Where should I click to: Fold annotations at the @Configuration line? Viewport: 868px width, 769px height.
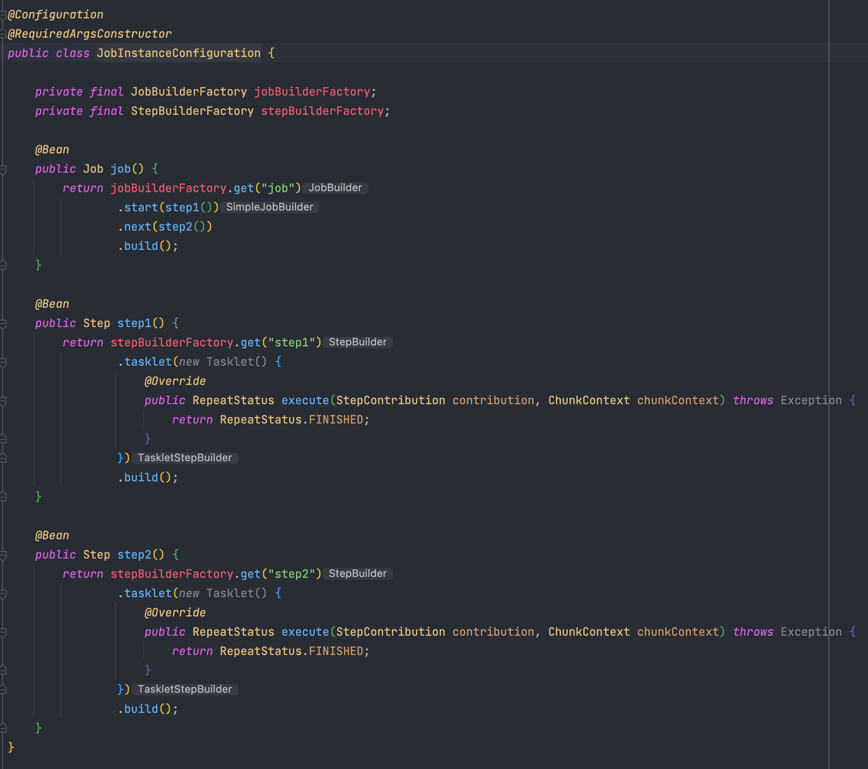coord(3,15)
